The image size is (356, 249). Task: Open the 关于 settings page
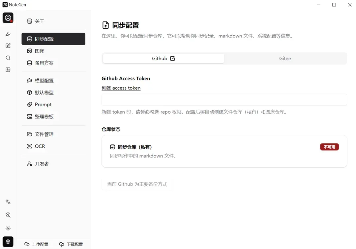click(53, 21)
